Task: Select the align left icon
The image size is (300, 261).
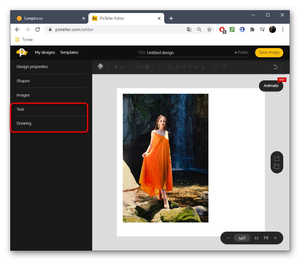Action: pos(170,67)
